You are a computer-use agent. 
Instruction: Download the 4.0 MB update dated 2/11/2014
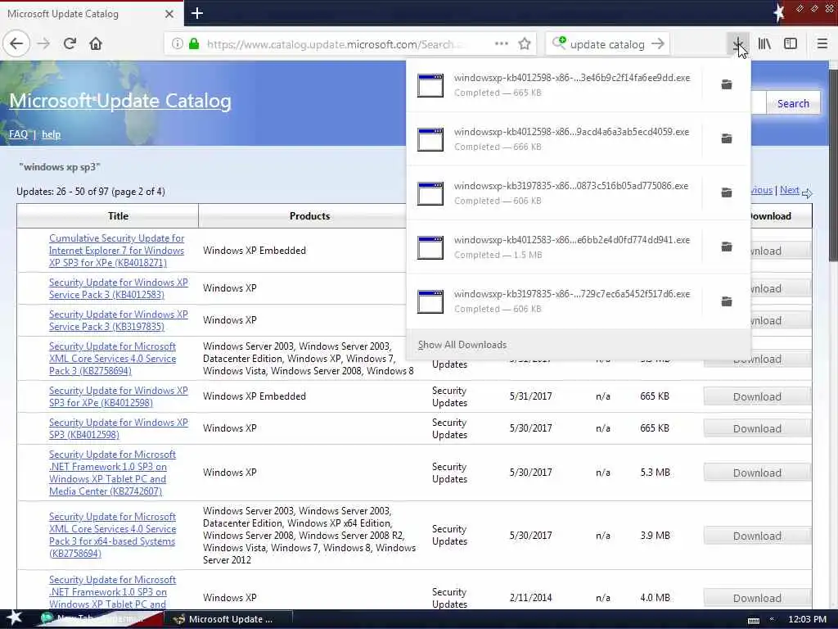(757, 598)
